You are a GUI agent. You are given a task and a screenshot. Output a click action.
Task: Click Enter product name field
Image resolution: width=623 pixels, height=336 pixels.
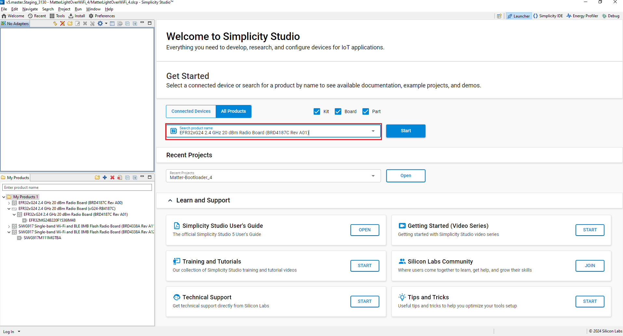pos(77,187)
